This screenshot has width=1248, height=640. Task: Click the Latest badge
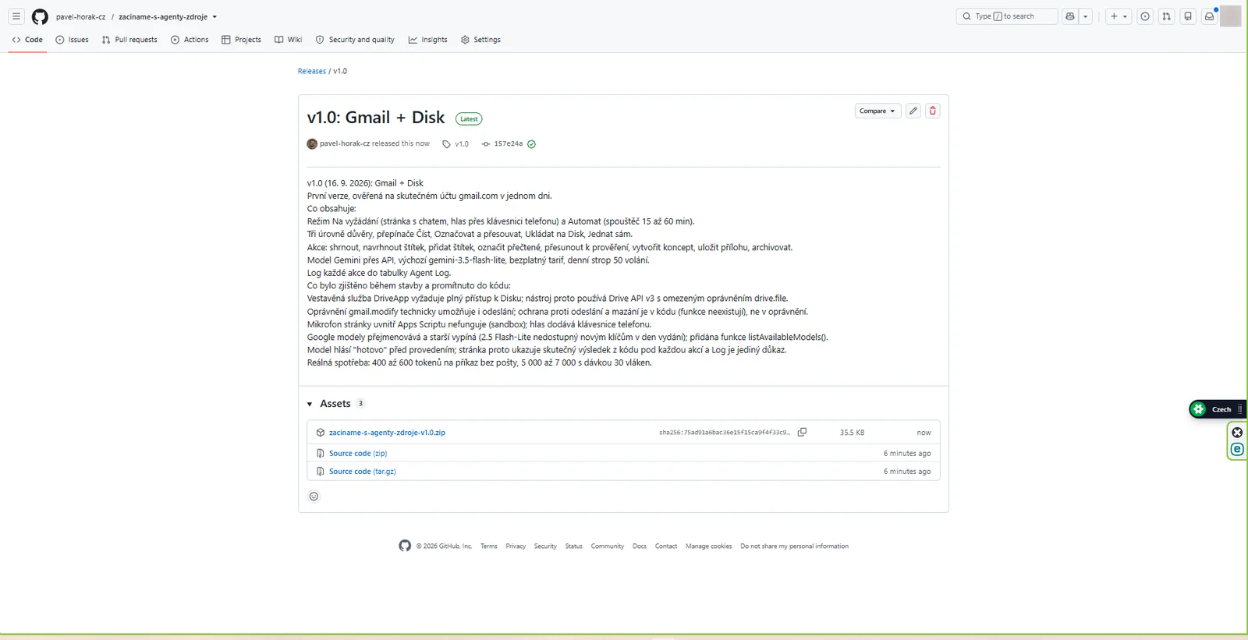click(x=469, y=119)
